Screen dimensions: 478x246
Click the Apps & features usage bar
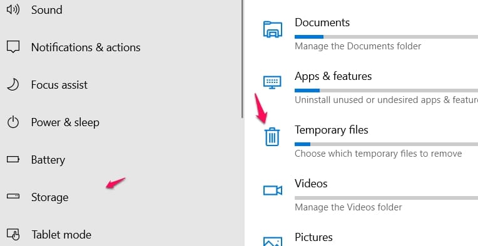point(386,91)
